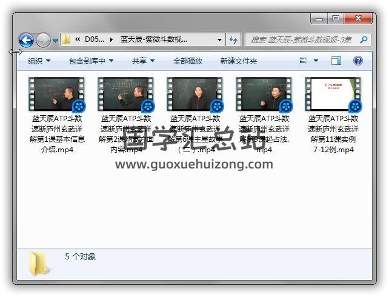Click the 全部播放 button
Screen dimensions: 389x297
[x=188, y=61]
